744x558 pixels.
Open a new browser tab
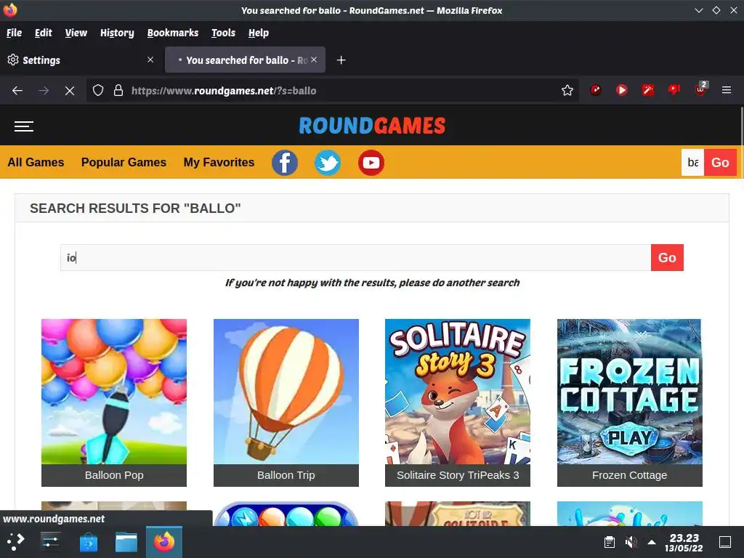click(x=341, y=60)
